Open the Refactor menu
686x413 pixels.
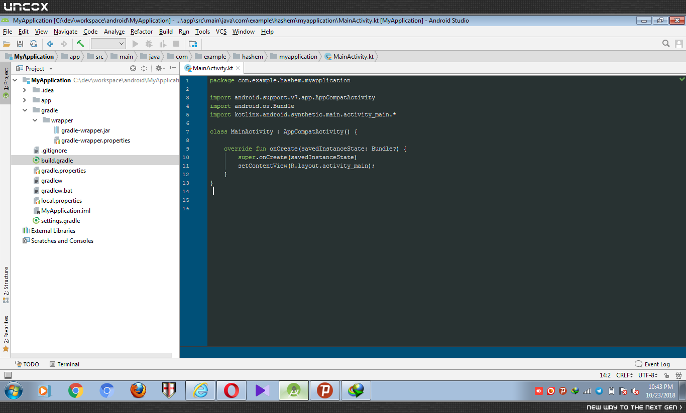pos(142,32)
